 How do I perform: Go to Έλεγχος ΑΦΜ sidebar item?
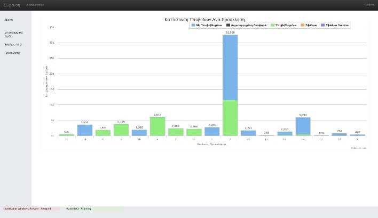point(13,45)
